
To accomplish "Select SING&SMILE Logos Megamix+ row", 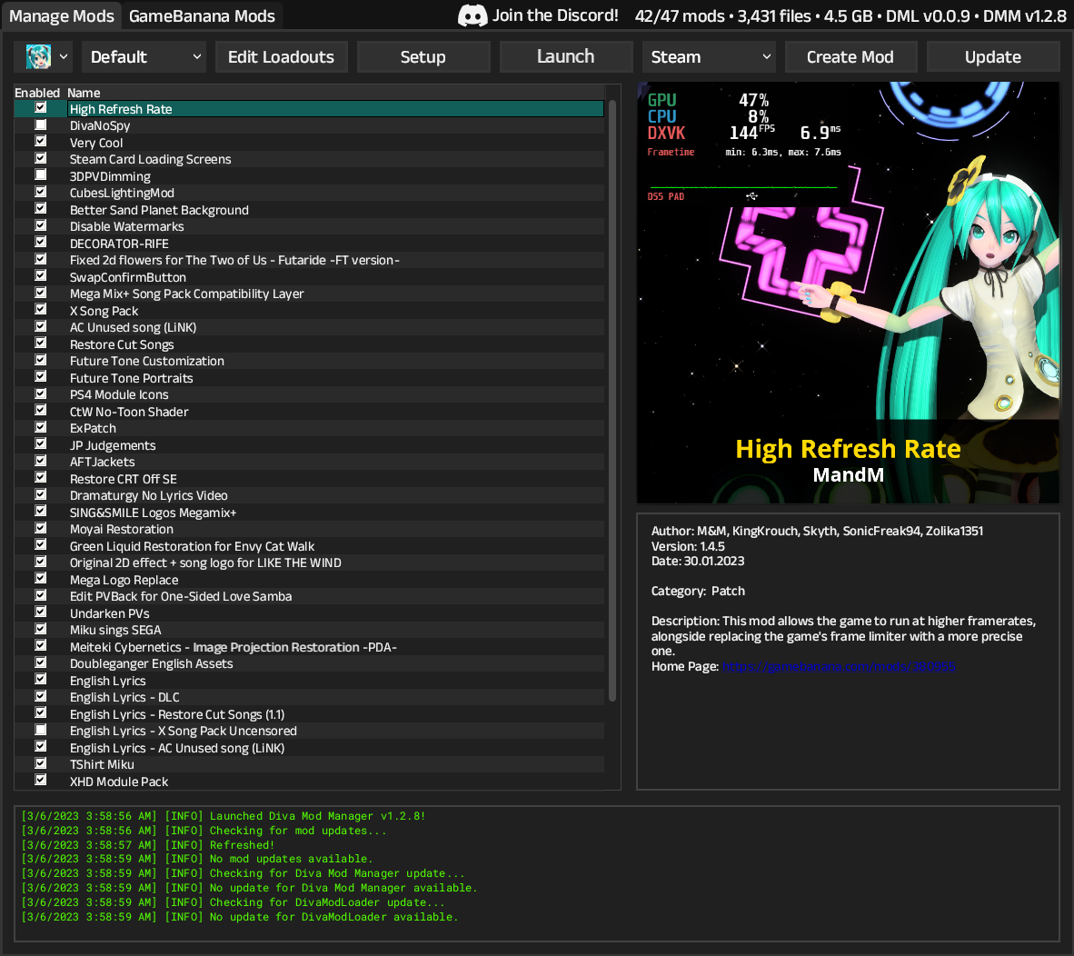I will (x=309, y=513).
